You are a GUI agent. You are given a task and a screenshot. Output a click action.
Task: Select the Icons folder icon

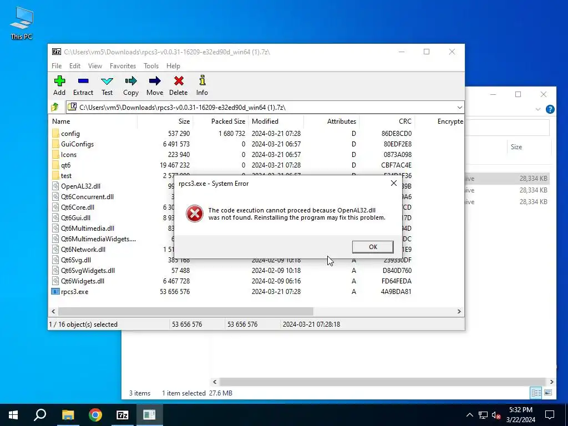(x=55, y=154)
